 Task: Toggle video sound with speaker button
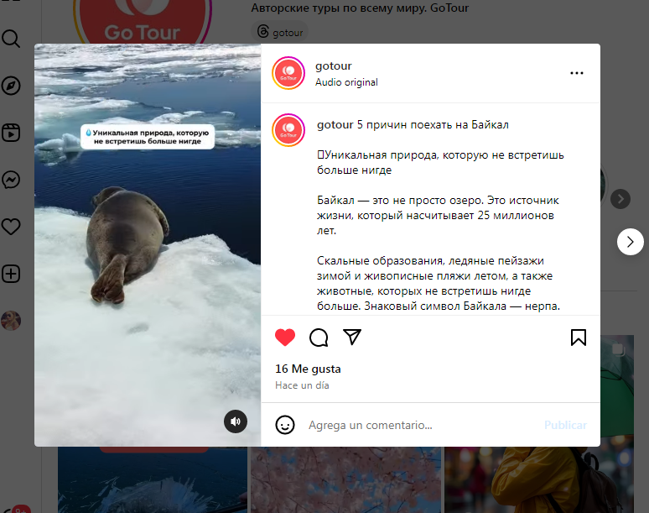[x=236, y=421]
